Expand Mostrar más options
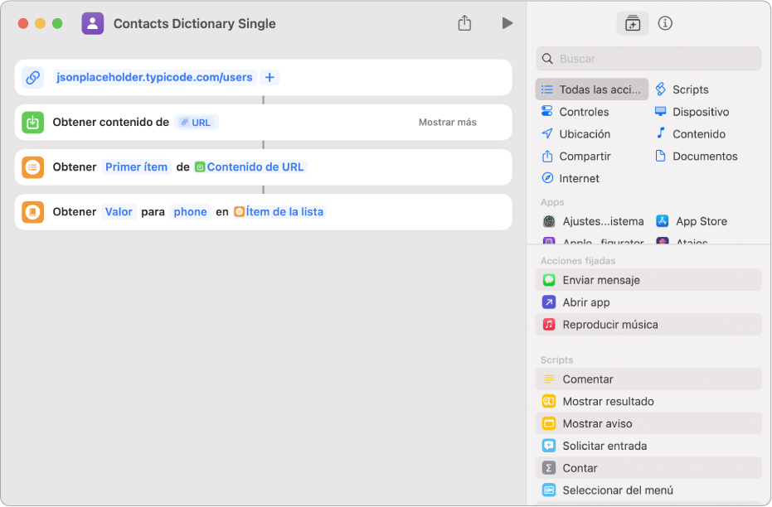772x507 pixels. pos(447,123)
